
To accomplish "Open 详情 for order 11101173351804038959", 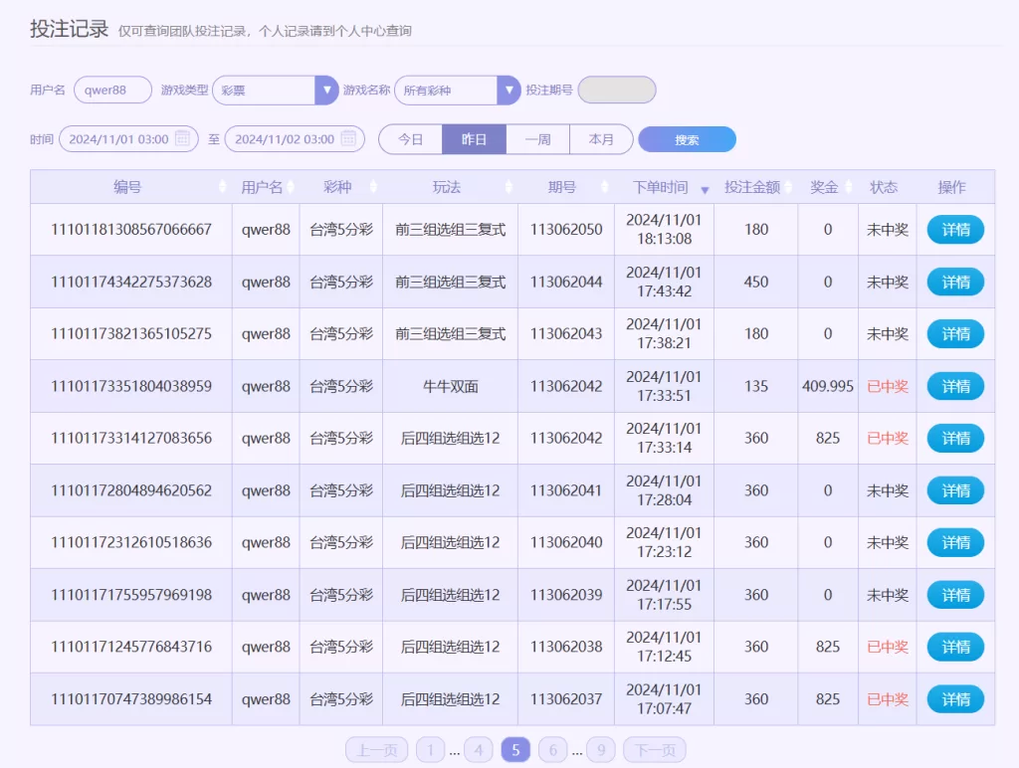I will (955, 386).
